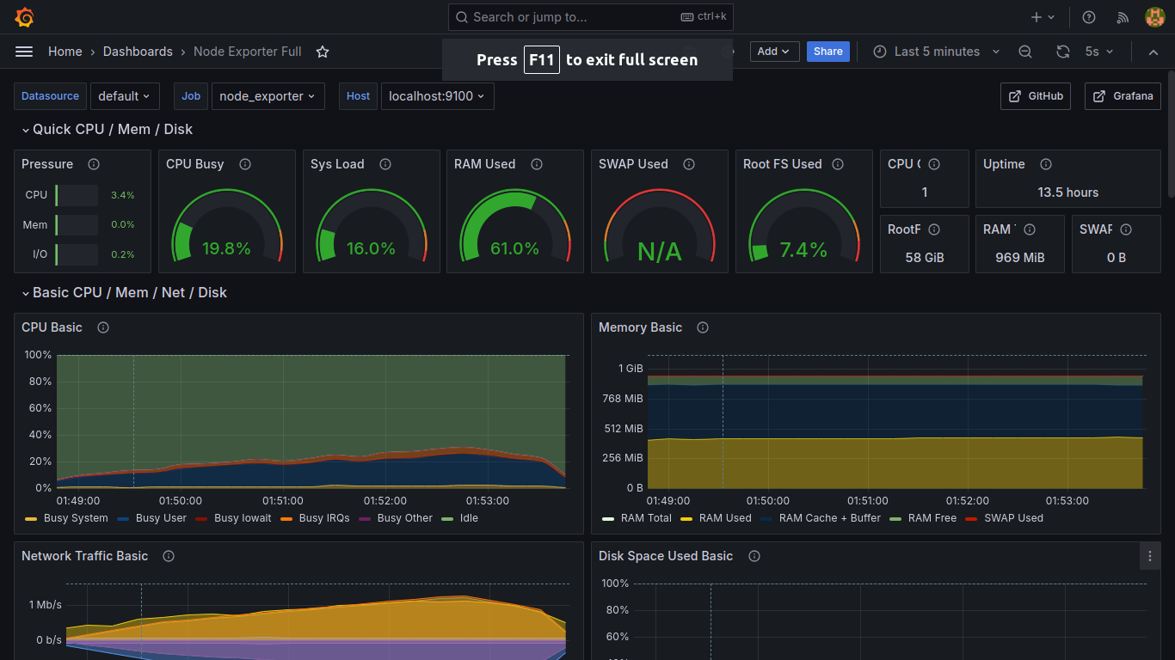The image size is (1175, 660).
Task: Open the Grafana logo home icon
Action: coord(24,17)
